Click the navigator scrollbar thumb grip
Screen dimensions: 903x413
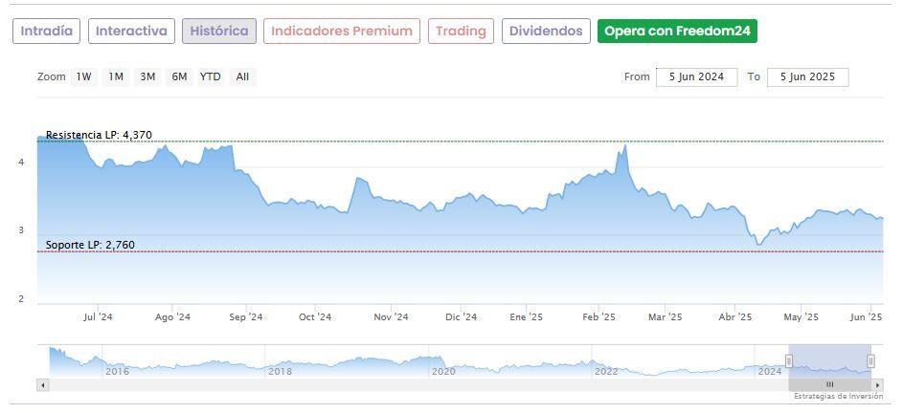click(829, 384)
